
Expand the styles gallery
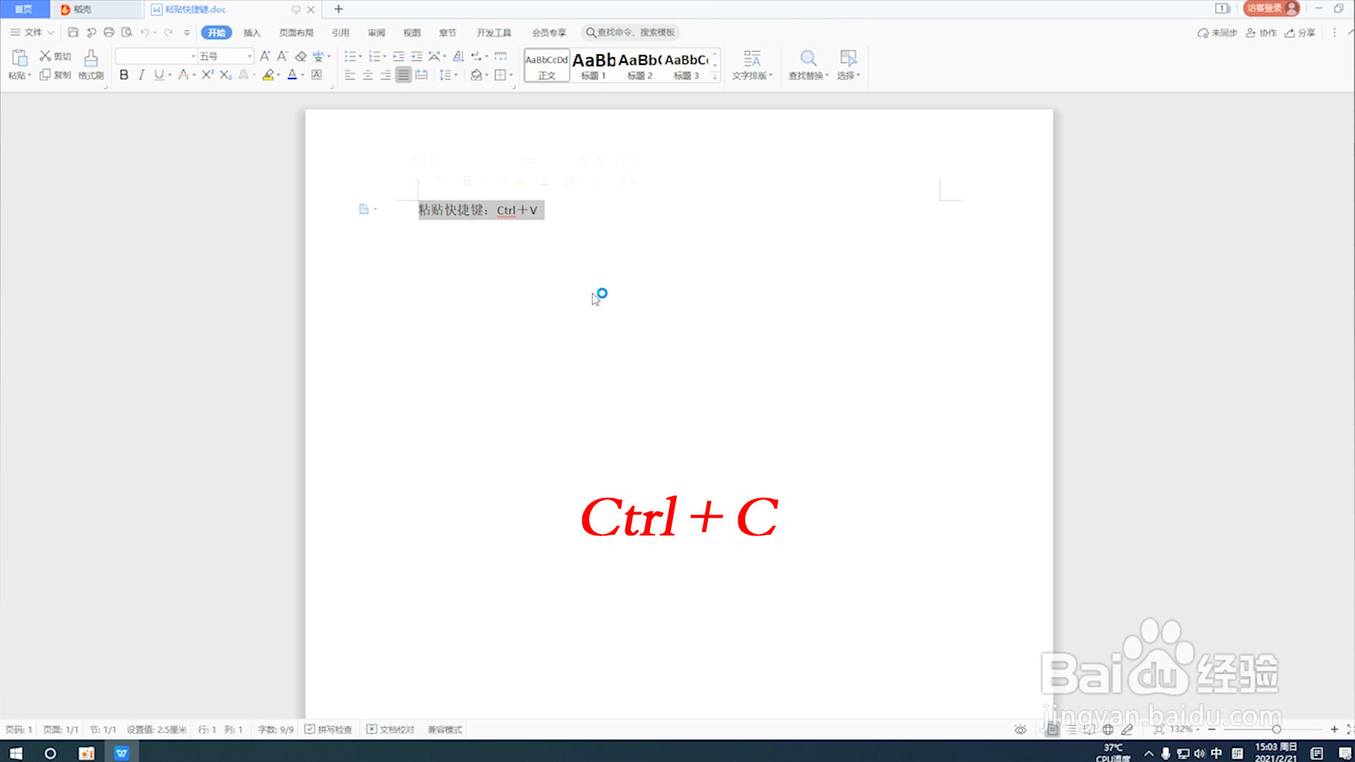(715, 76)
